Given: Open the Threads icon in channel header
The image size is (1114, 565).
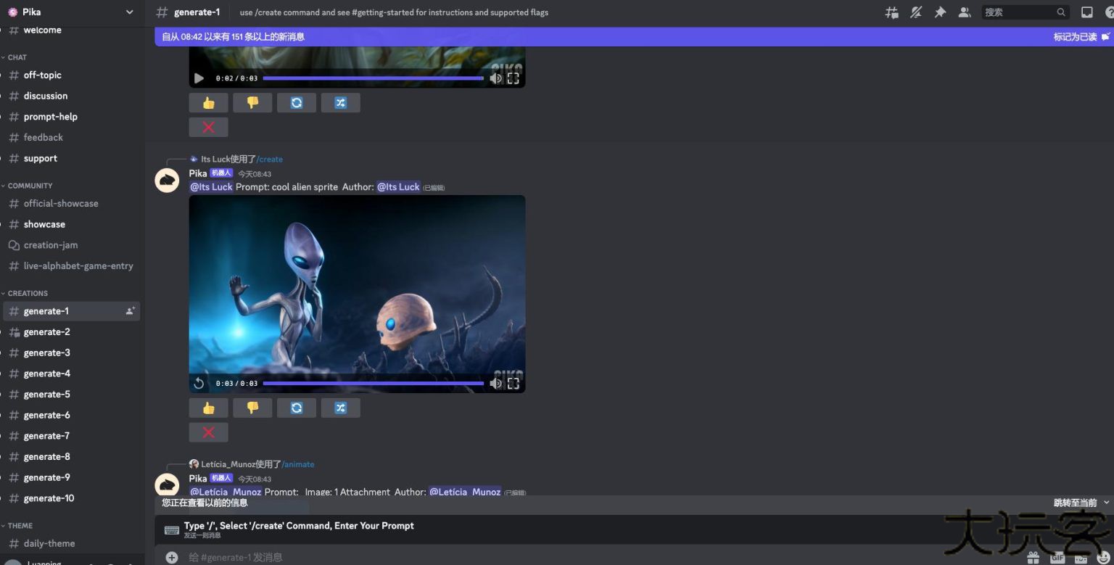Looking at the screenshot, I should click(x=892, y=12).
